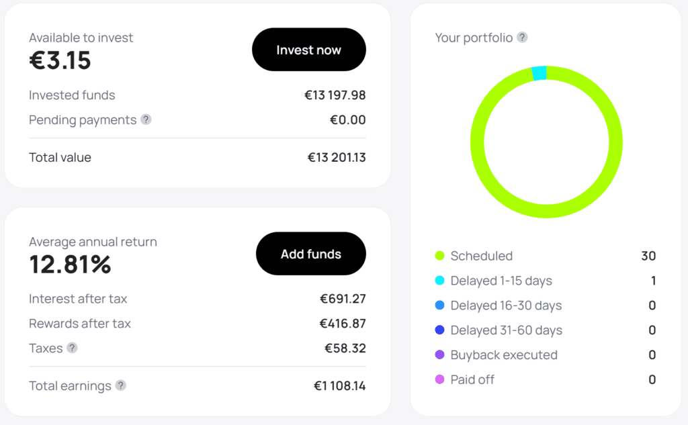Image resolution: width=688 pixels, height=425 pixels.
Task: Click the 12.81% average annual return figure
Action: (x=70, y=265)
